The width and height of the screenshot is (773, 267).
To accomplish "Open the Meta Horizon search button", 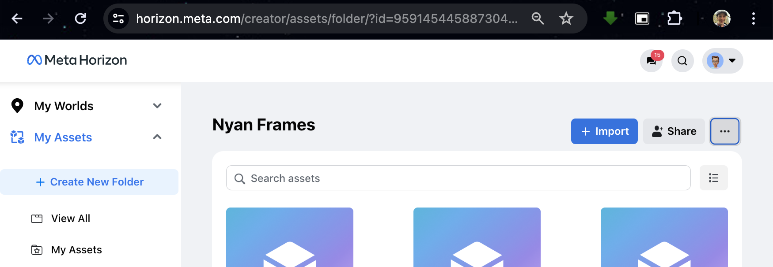I will [x=682, y=61].
